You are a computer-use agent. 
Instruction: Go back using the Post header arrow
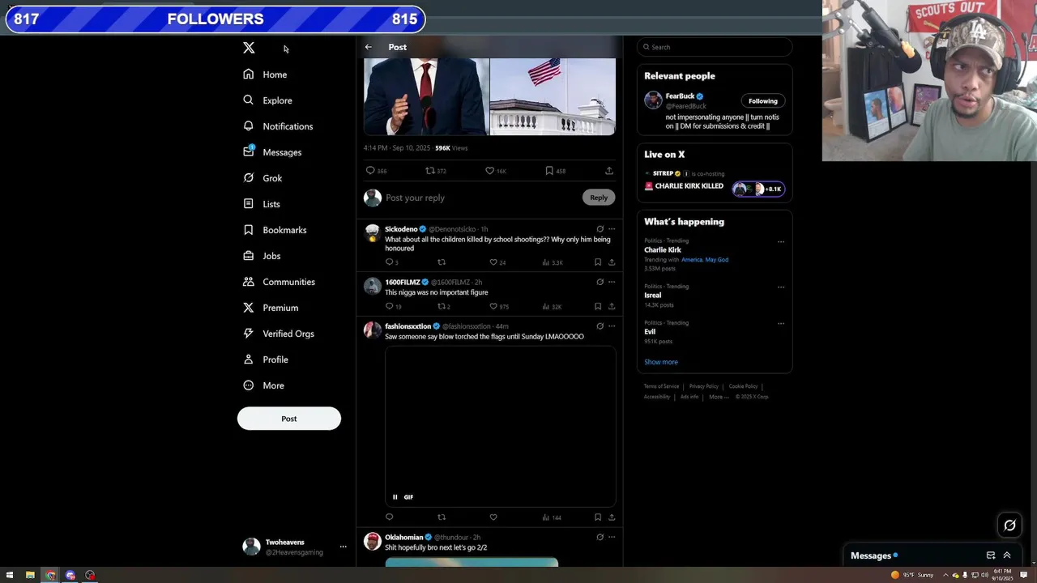tap(369, 47)
